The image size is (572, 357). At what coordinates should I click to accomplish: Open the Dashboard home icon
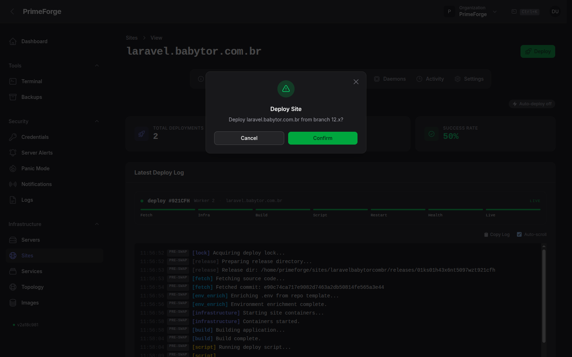click(13, 41)
